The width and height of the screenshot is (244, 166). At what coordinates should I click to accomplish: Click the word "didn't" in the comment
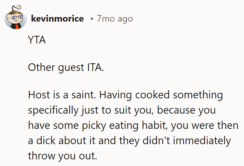coord(158,141)
